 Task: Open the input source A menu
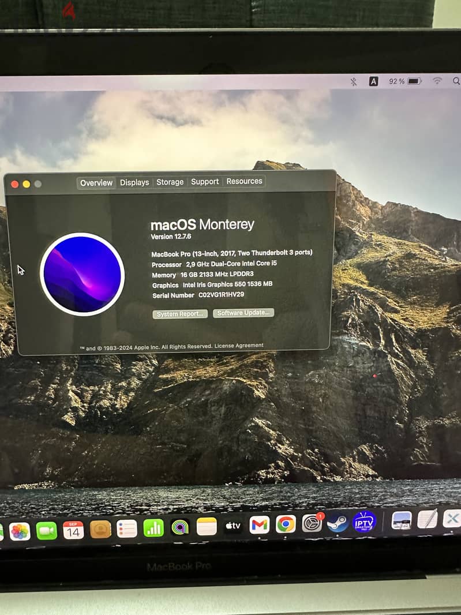373,81
